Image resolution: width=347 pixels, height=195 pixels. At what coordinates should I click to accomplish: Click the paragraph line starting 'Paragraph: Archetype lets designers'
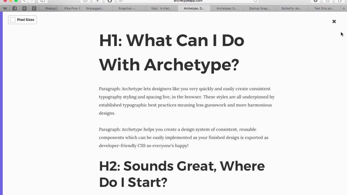click(x=185, y=89)
